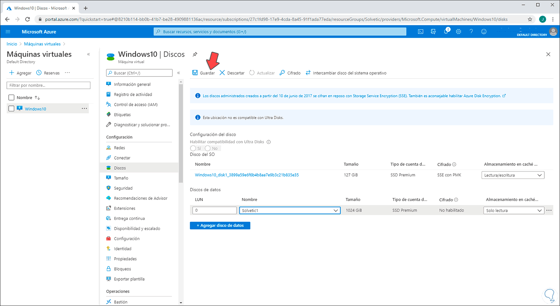Screen dimensions: 560x306
Task: Toggle the select-all Nombre checkbox
Action: 11,98
